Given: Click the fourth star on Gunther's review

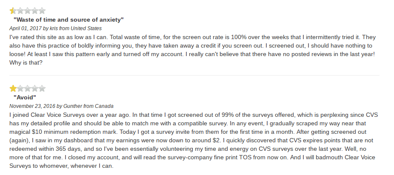Looking at the screenshot, I should click(x=34, y=88).
